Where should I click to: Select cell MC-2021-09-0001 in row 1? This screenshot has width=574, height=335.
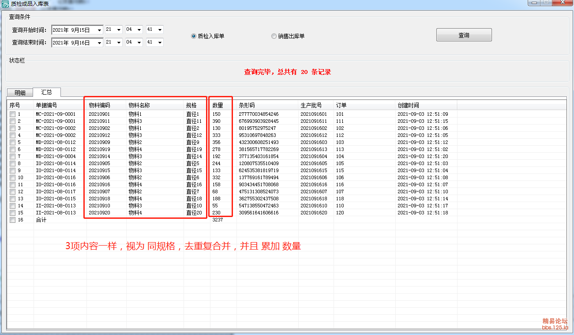(56, 114)
